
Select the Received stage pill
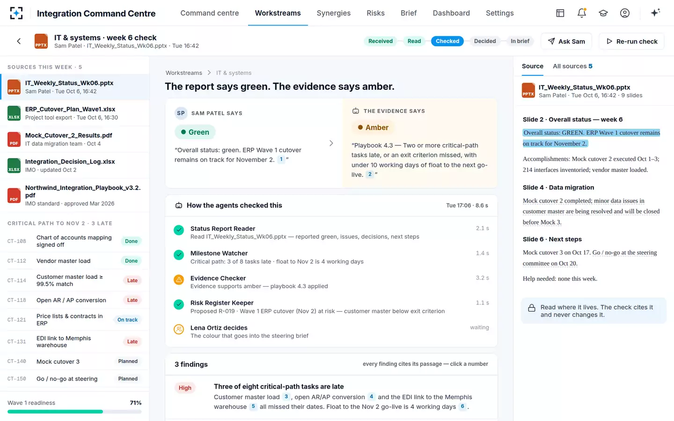pyautogui.click(x=381, y=41)
